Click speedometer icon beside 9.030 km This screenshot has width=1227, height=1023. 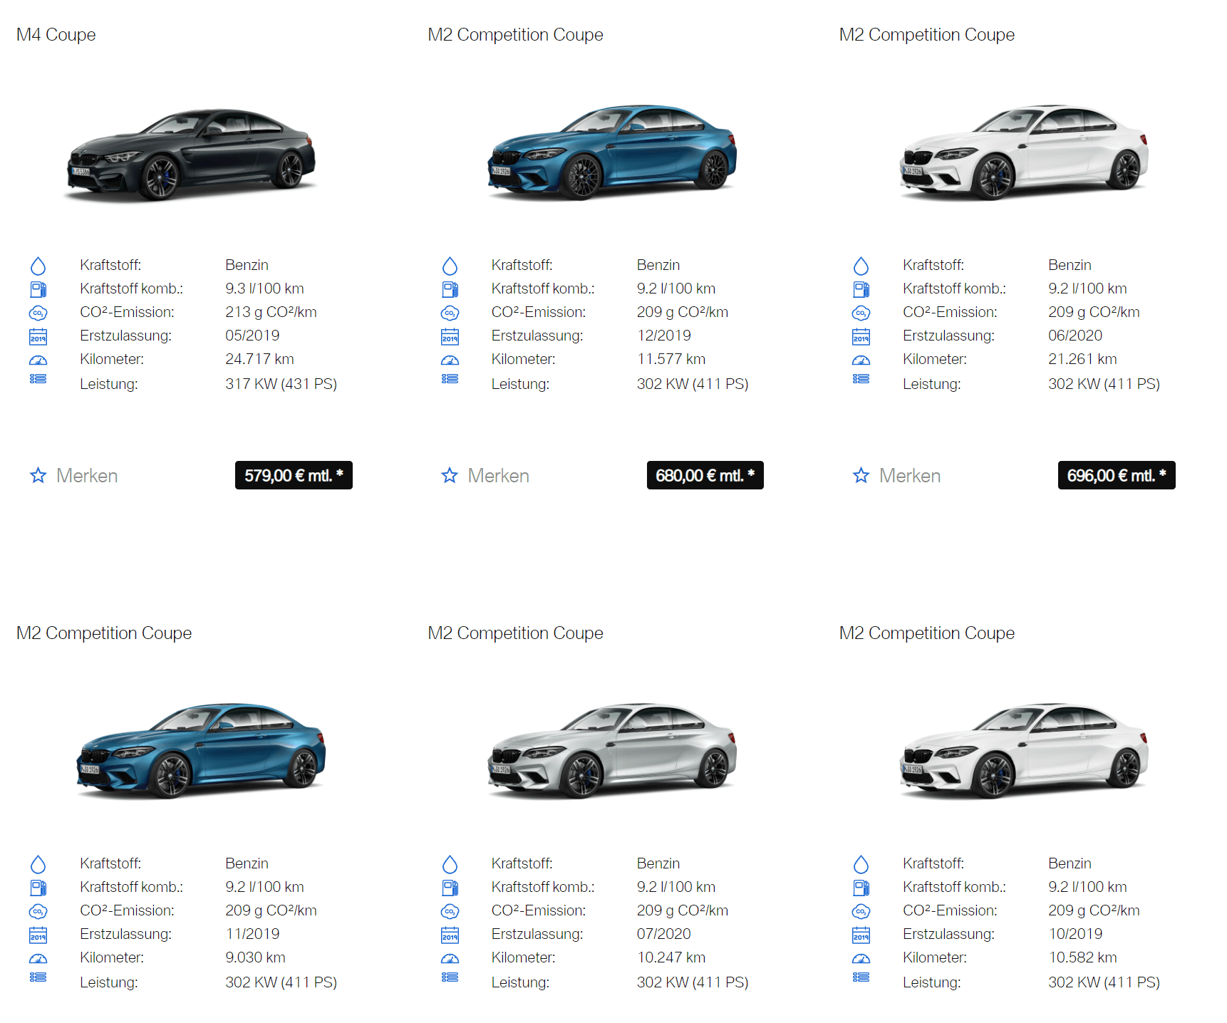point(38,958)
